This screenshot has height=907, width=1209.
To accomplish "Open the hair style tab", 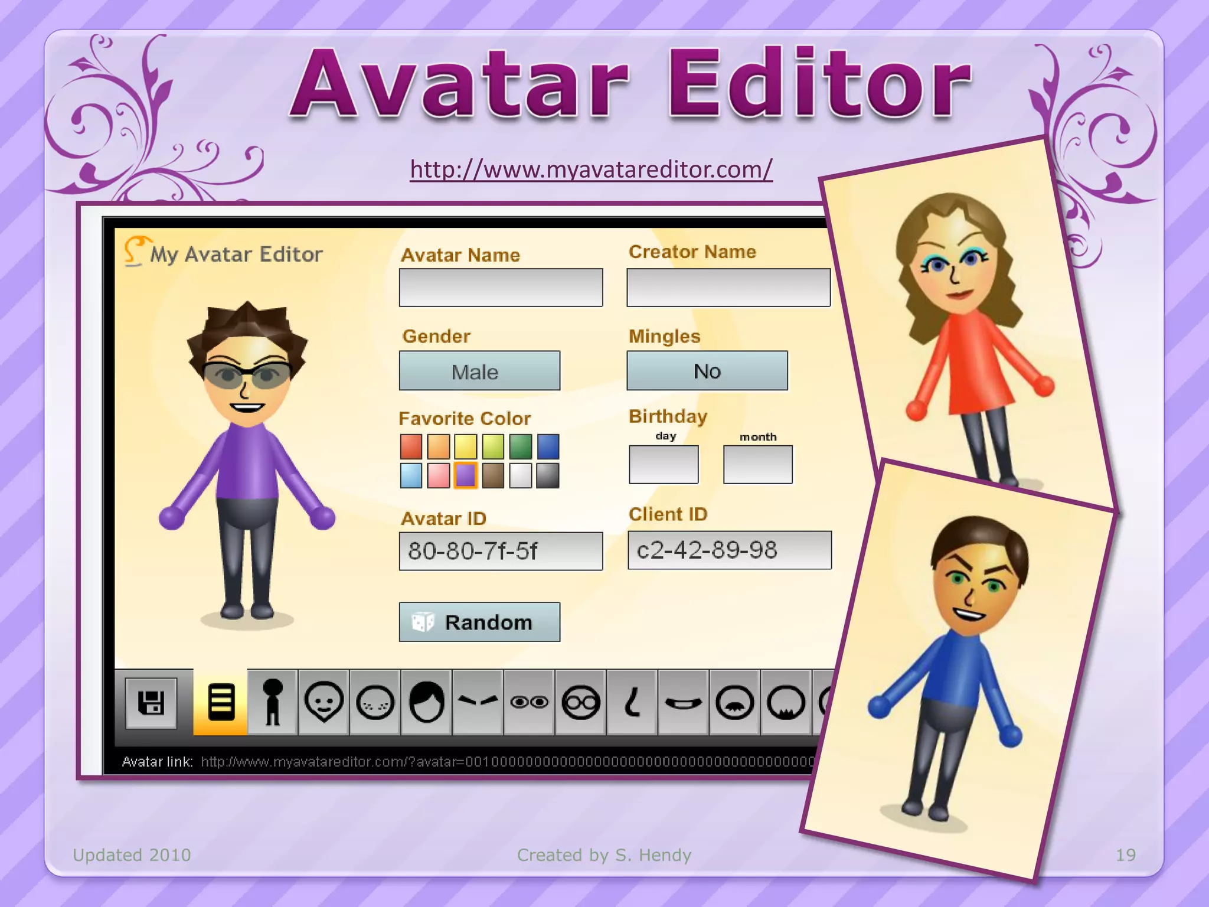I will (426, 702).
